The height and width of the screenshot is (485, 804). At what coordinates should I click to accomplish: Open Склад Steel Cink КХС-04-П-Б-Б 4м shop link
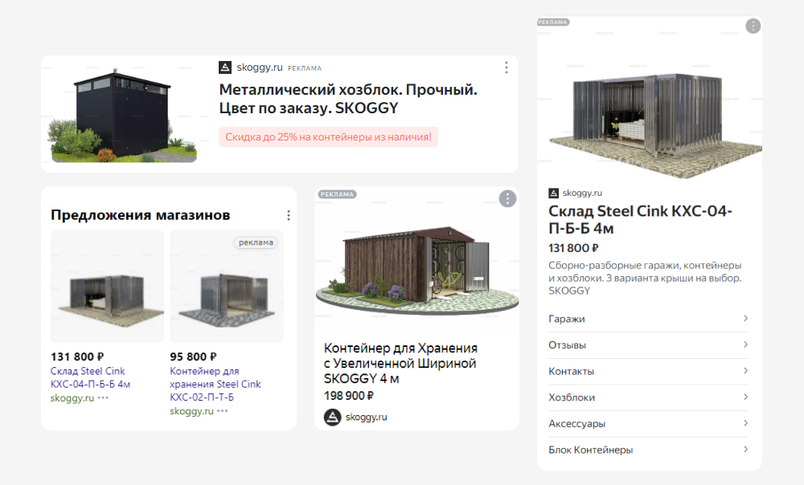pos(90,377)
